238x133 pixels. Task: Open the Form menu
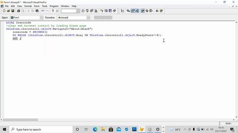37,6
